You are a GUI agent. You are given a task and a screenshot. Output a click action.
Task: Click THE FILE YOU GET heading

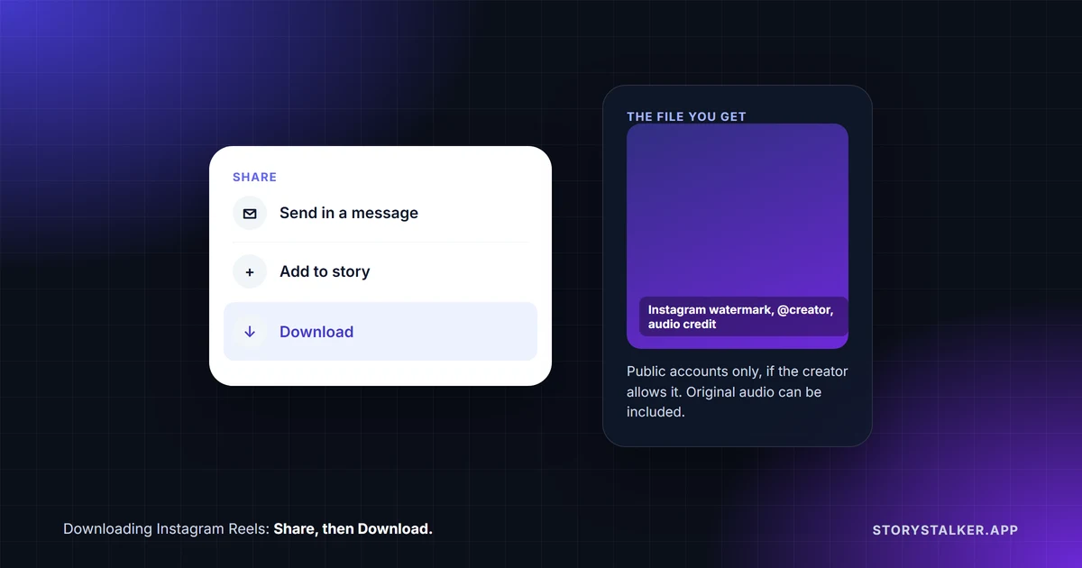[686, 116]
